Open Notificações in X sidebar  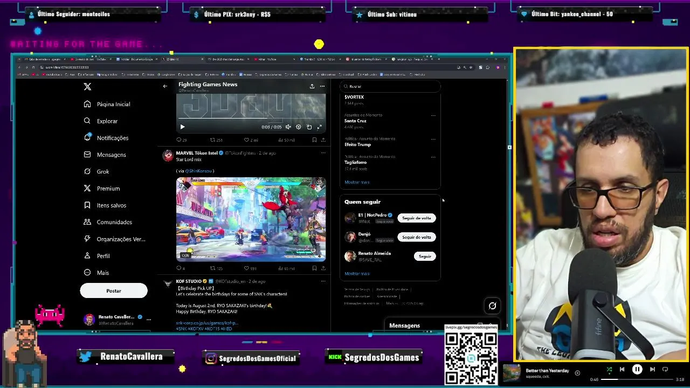(x=106, y=138)
